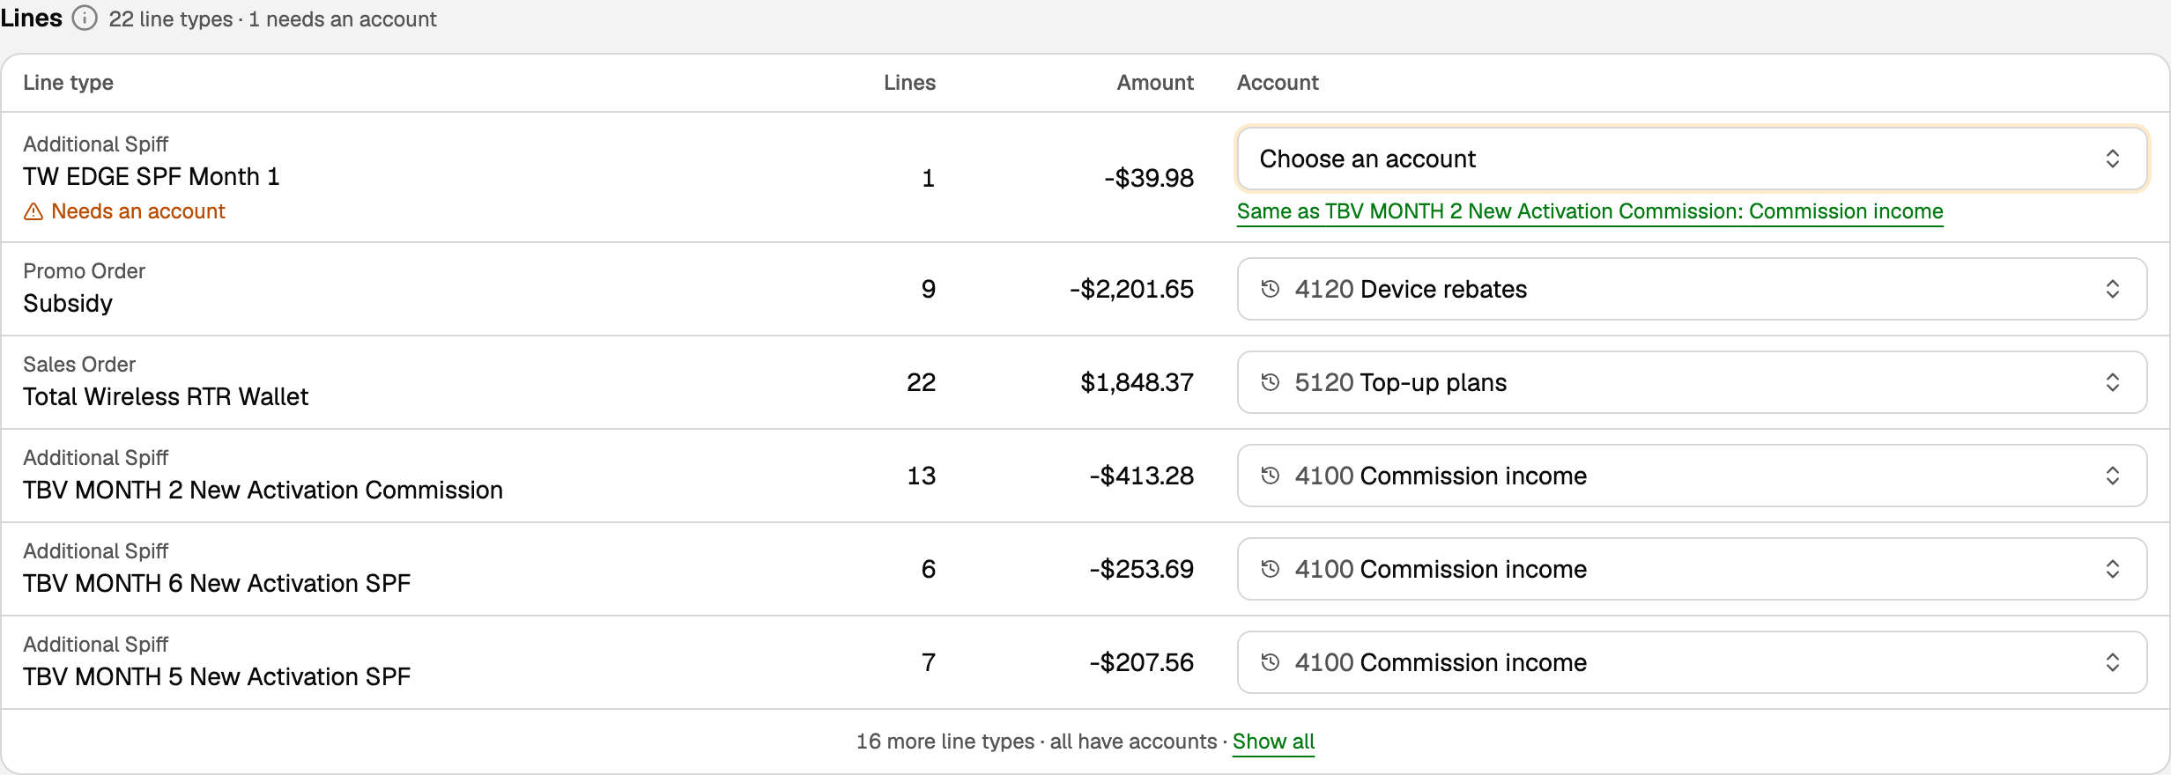Select TBV MONTH 5 New Activation SPF text

[x=217, y=676]
